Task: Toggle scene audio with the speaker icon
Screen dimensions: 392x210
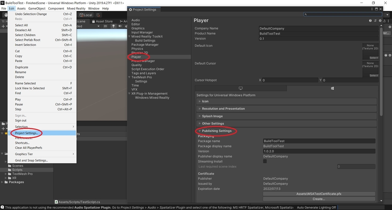Action: [x=120, y=26]
